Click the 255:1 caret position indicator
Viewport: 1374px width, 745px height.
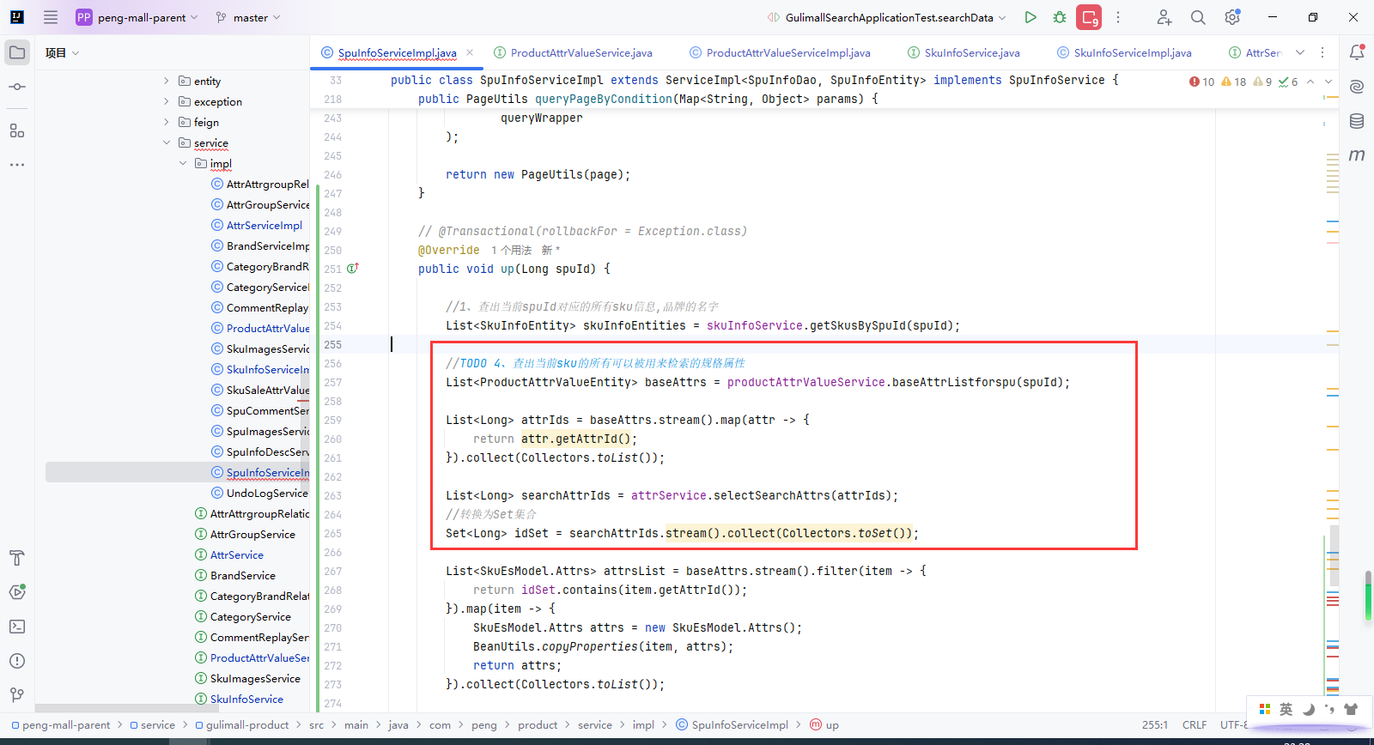(x=1154, y=725)
